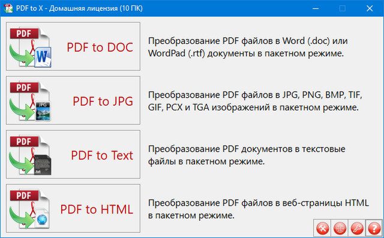The height and width of the screenshot is (238, 384).
Task: Close the PDF to X window
Action: coord(370,8)
